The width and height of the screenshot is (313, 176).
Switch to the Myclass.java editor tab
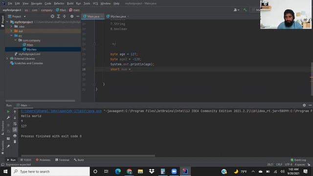pos(118,16)
